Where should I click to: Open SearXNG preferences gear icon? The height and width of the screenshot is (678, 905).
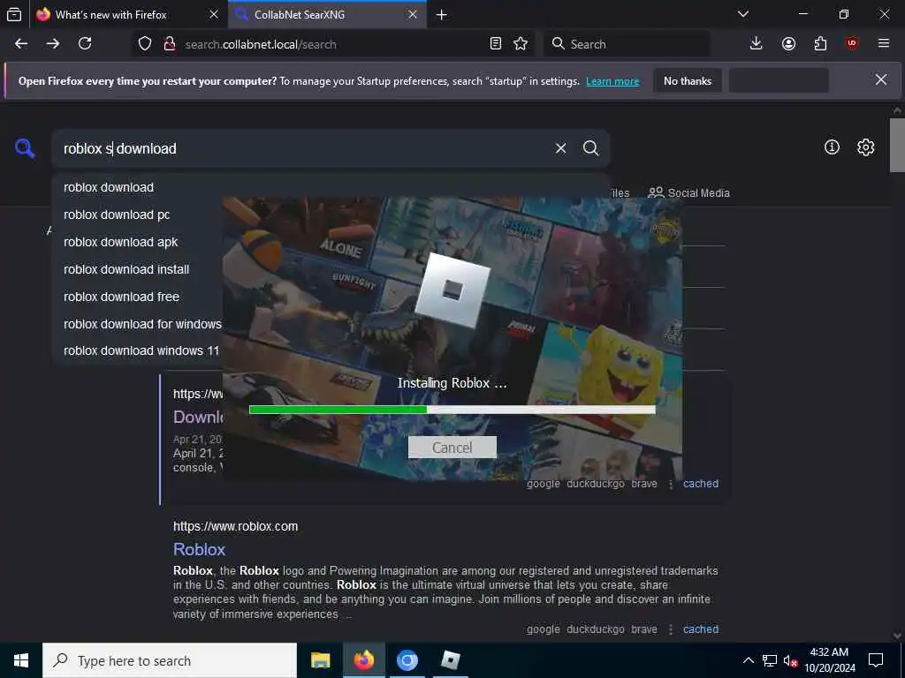[x=866, y=147]
